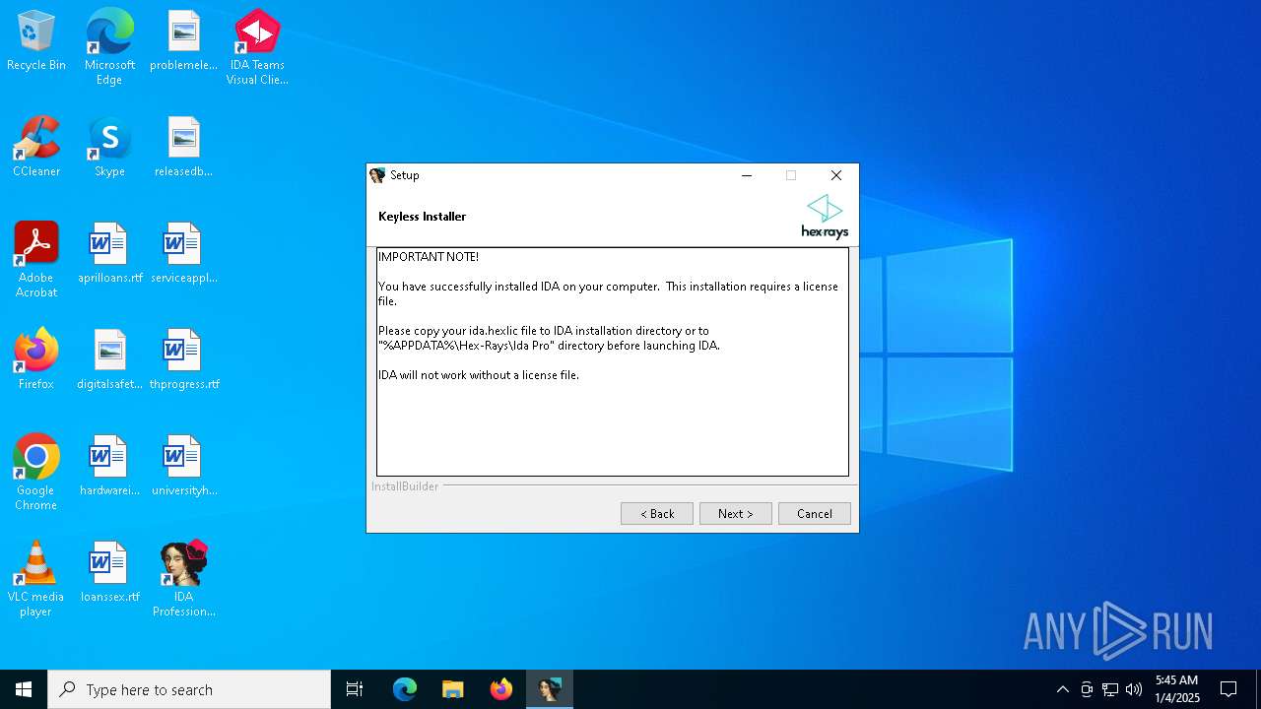Select digitalsafet... image file icon

pos(109,359)
